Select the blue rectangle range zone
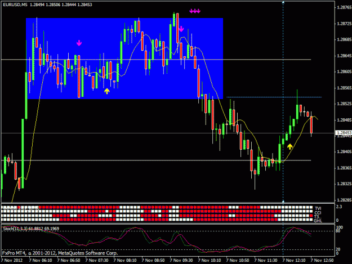The width and height of the screenshot is (352, 264). (x=124, y=59)
